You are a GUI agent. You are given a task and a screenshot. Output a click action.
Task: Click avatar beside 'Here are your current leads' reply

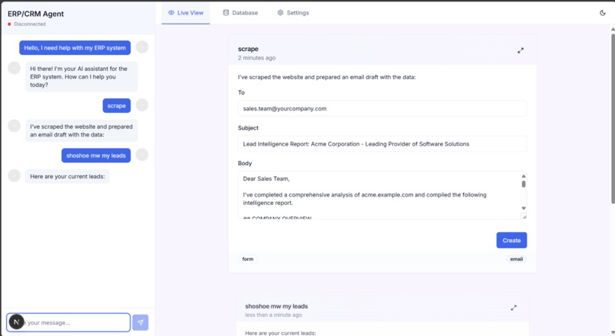(14, 175)
